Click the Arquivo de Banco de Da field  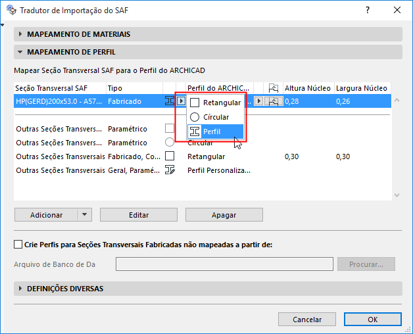[224, 264]
